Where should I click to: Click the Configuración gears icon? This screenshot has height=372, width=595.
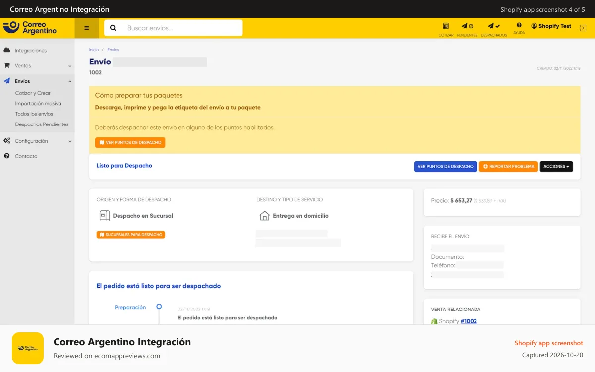[x=7, y=141]
